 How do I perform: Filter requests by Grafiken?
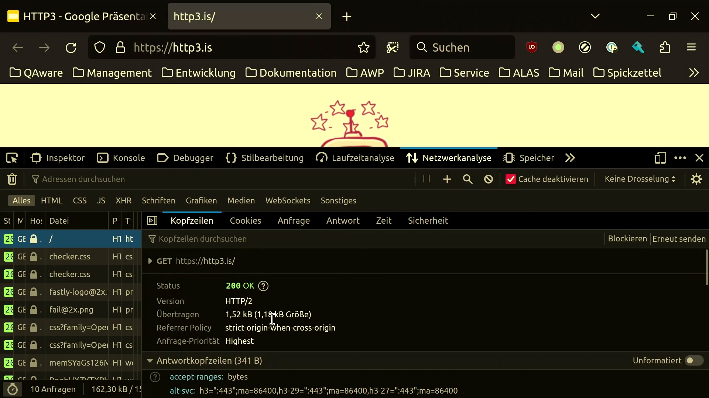coord(201,201)
